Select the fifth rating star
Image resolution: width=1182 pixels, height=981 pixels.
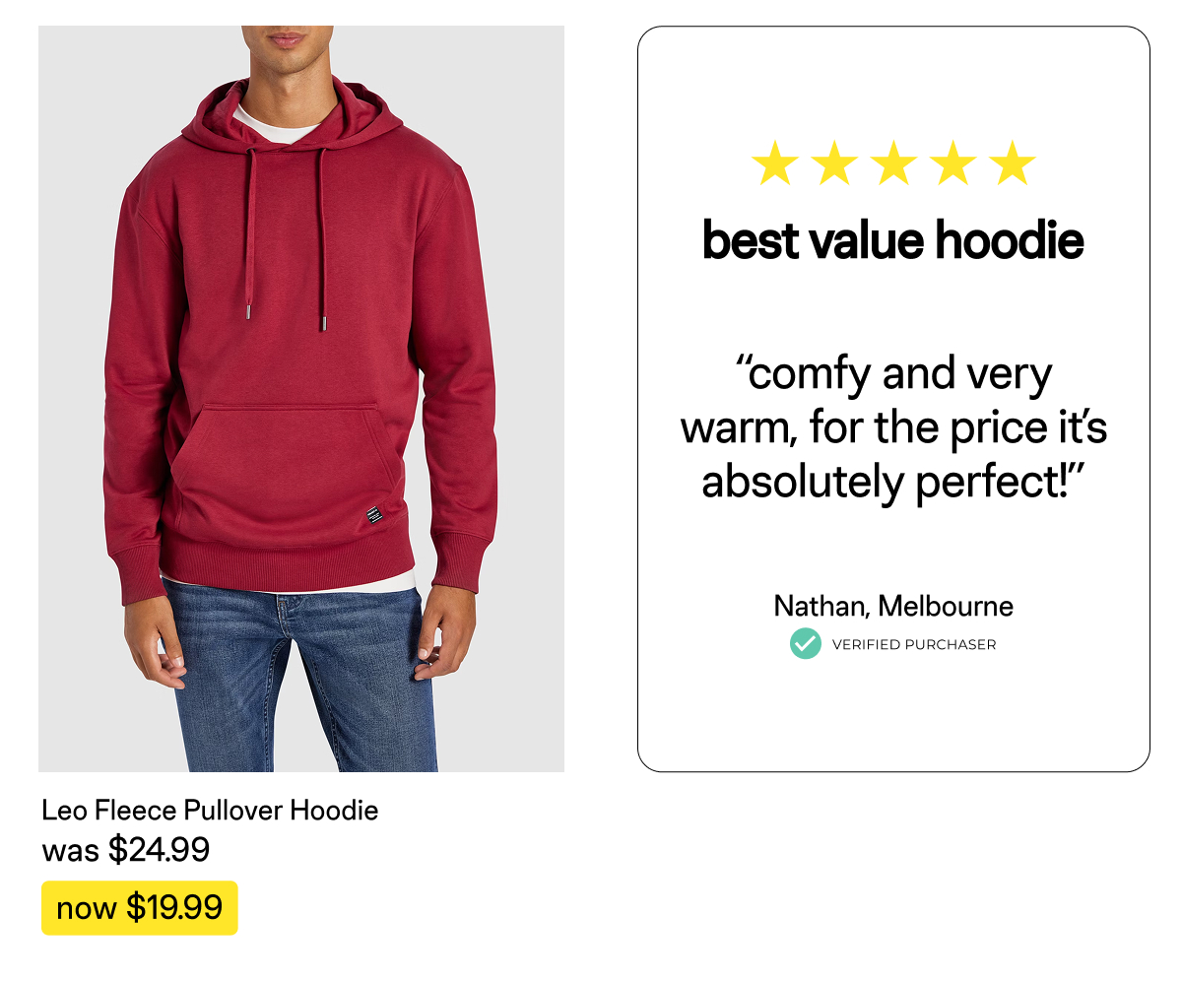coord(1012,163)
